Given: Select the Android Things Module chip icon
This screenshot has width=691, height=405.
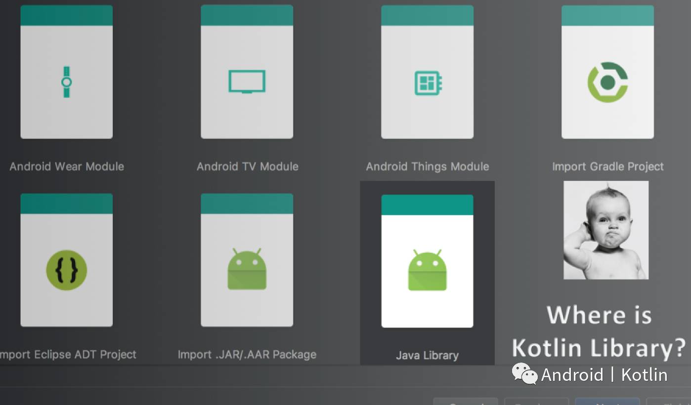Looking at the screenshot, I should tap(428, 83).
